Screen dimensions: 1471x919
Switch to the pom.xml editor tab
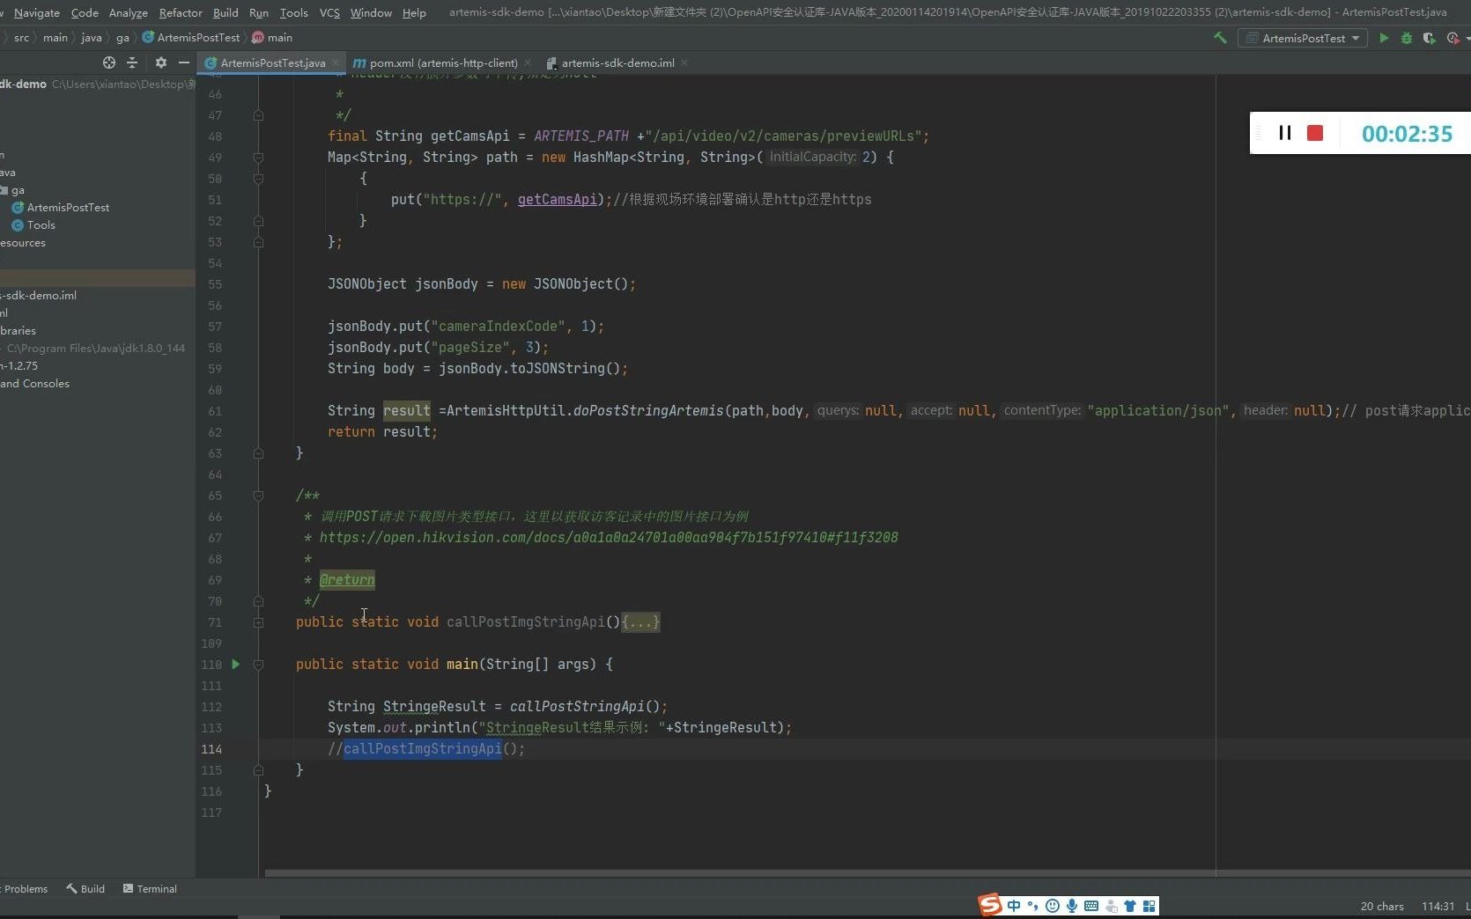(442, 62)
